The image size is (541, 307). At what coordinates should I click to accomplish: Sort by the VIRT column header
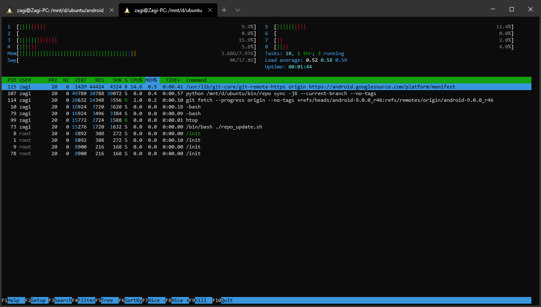click(81, 80)
